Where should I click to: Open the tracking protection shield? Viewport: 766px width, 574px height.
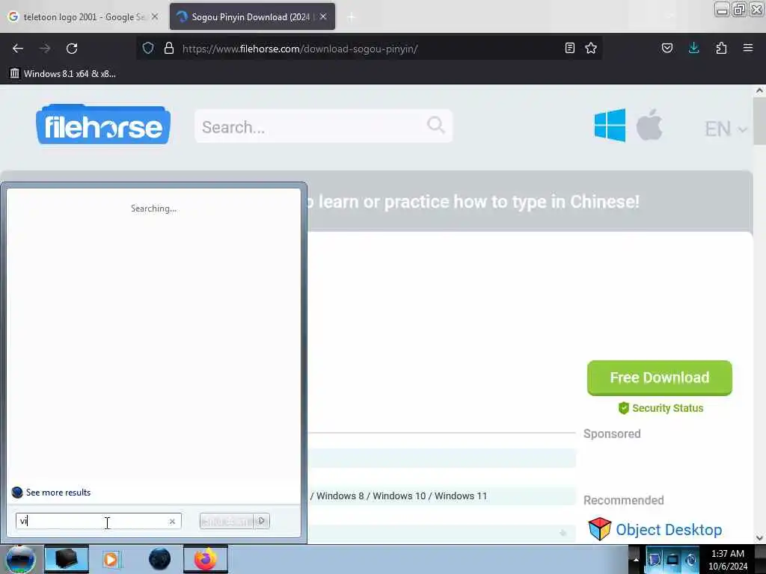click(x=148, y=48)
